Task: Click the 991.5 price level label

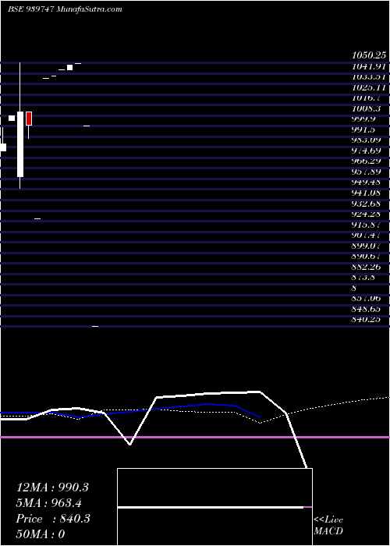Action: (x=363, y=129)
